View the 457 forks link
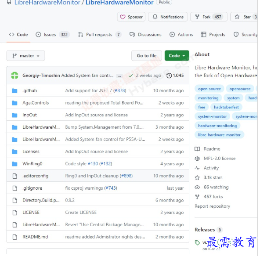Screen dimensions: 260x256 (209, 197)
